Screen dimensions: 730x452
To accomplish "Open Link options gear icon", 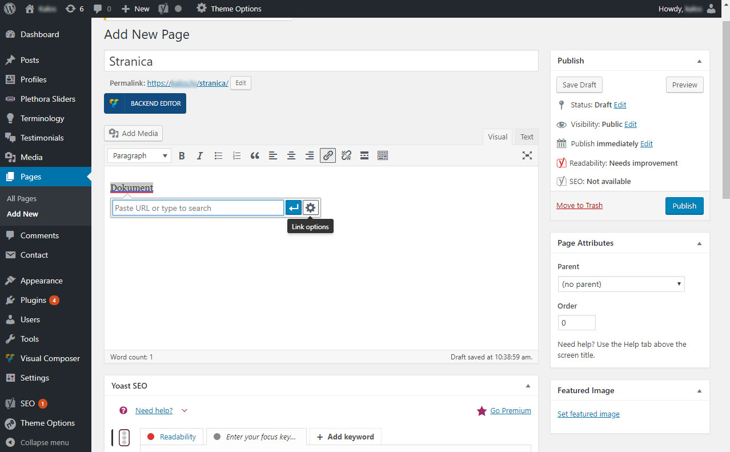I will click(310, 208).
